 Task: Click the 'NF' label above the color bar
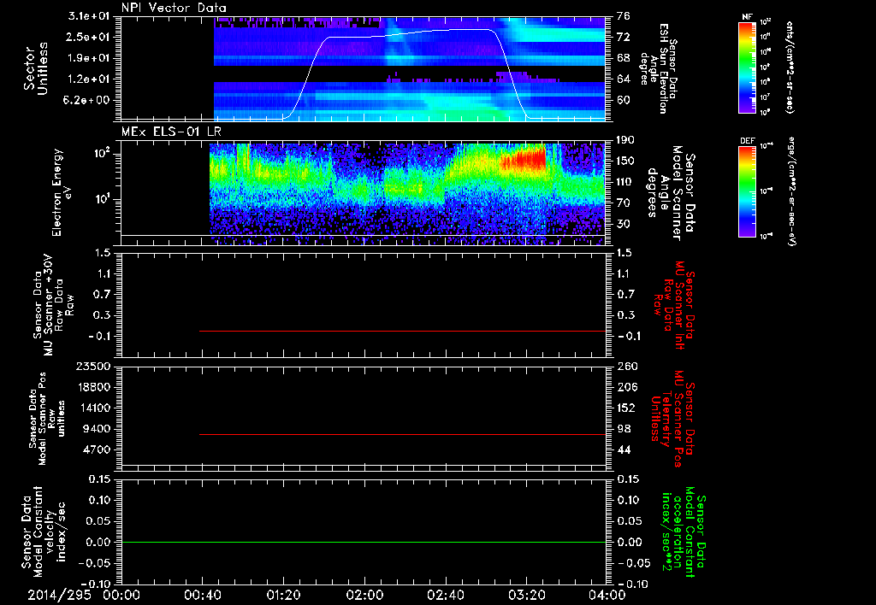pos(747,17)
